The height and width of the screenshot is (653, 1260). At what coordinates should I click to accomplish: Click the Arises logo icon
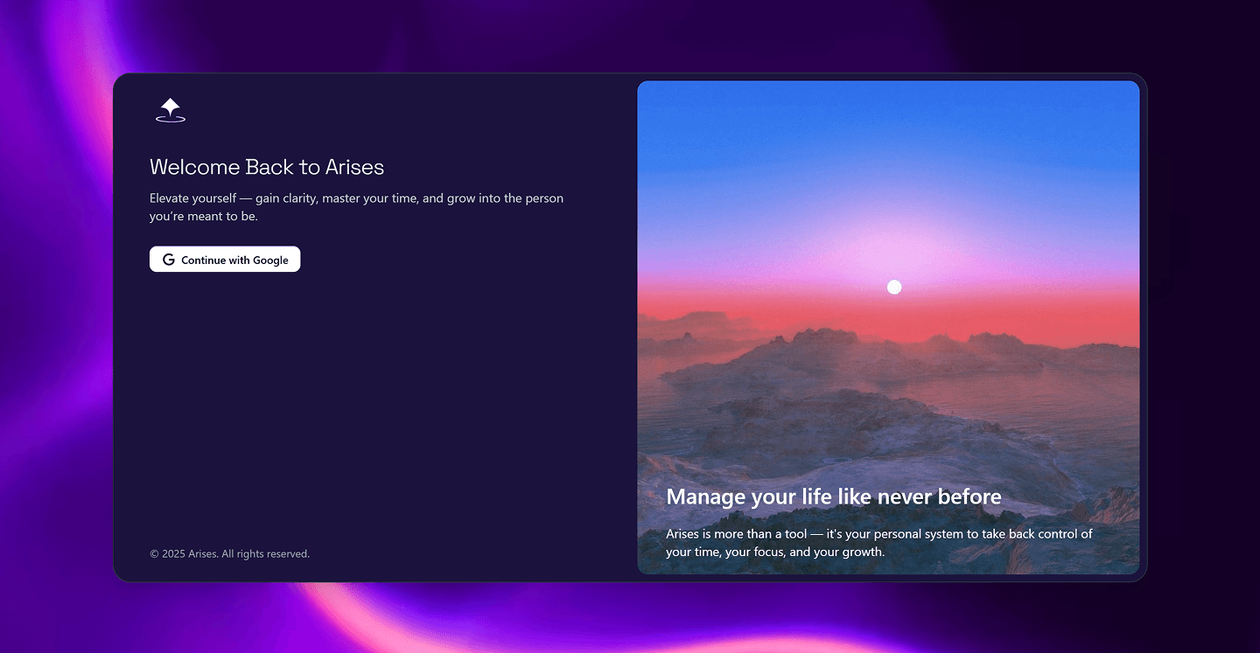click(171, 109)
